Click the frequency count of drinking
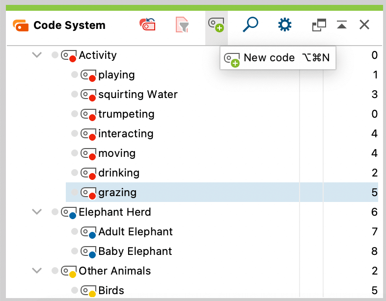The image size is (386, 301). pos(374,173)
